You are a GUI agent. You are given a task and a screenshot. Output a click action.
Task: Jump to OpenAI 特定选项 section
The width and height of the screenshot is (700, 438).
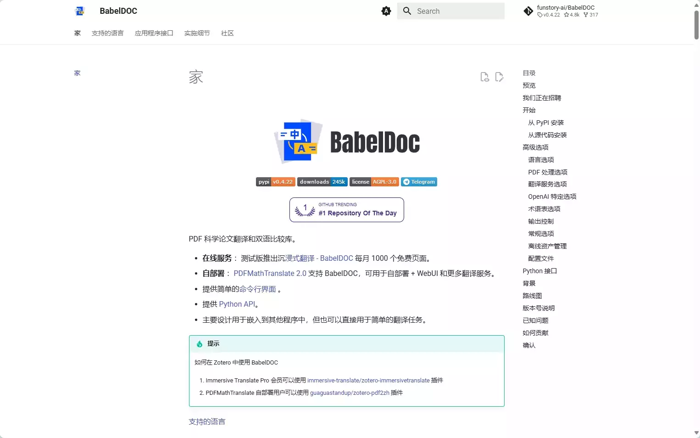pyautogui.click(x=552, y=197)
